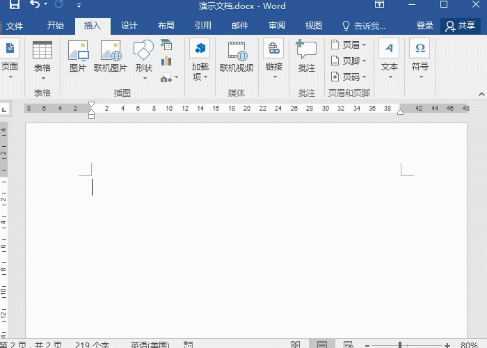Insert a comment with 批注 icon

307,56
